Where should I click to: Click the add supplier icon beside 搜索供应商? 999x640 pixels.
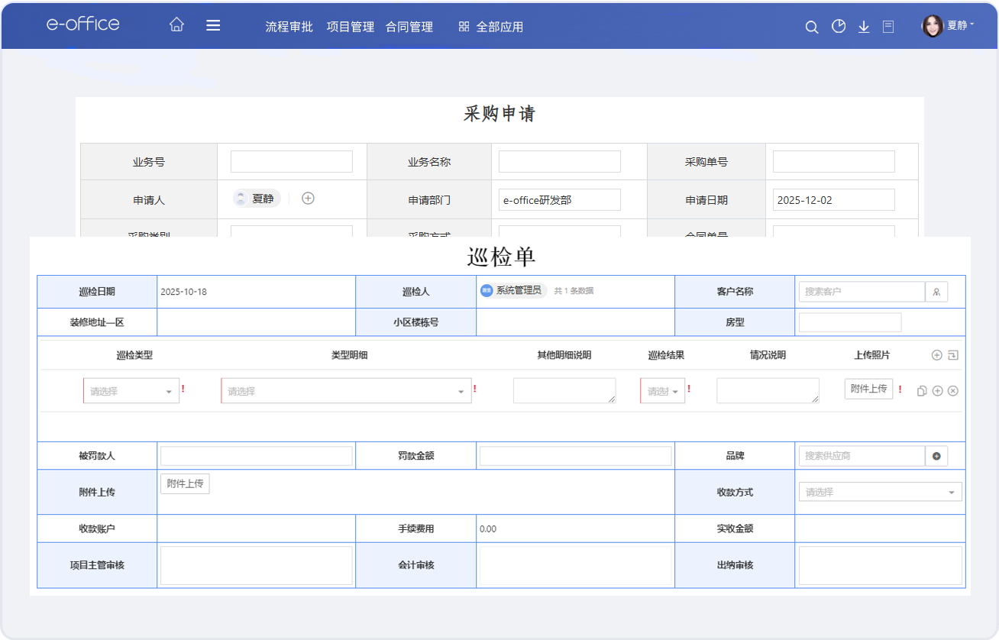click(x=936, y=456)
